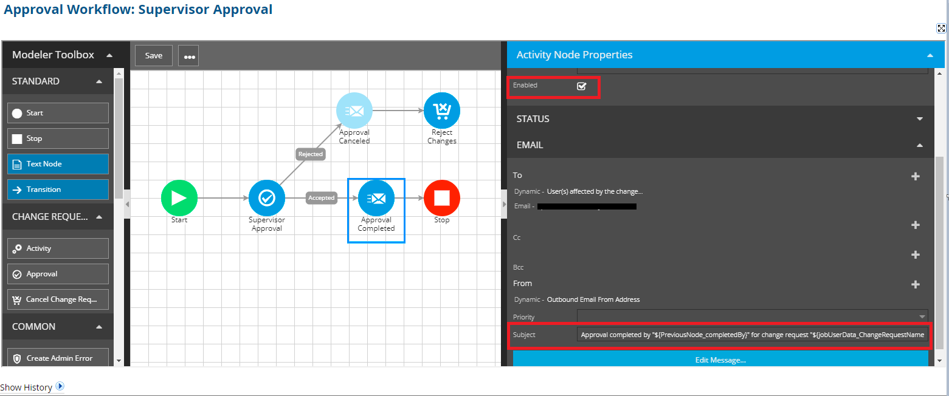Toggle the Enabled checkbox in Activity Node Properties
Image resolution: width=949 pixels, height=396 pixels.
tap(581, 86)
